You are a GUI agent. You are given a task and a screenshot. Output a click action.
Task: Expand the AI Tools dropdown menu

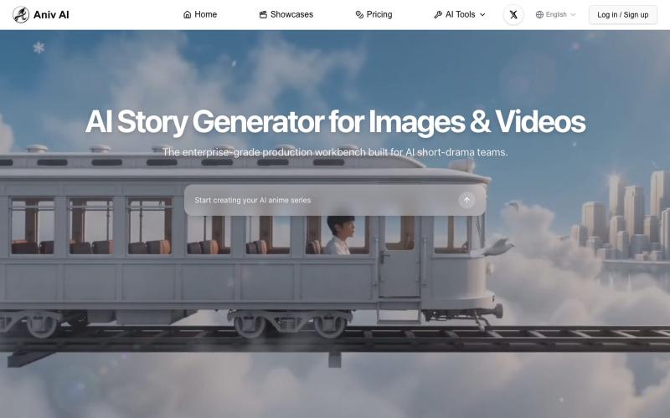460,14
